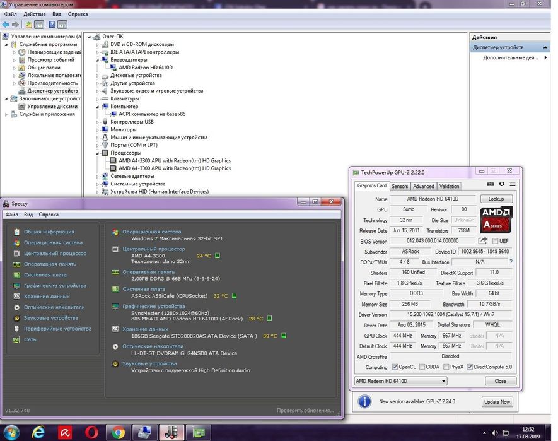Click the GPU-Z refresh icon

tap(502, 184)
